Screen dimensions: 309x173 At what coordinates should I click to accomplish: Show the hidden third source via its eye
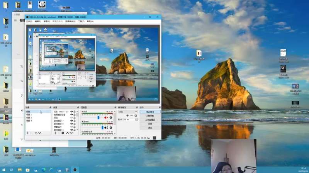point(71,118)
